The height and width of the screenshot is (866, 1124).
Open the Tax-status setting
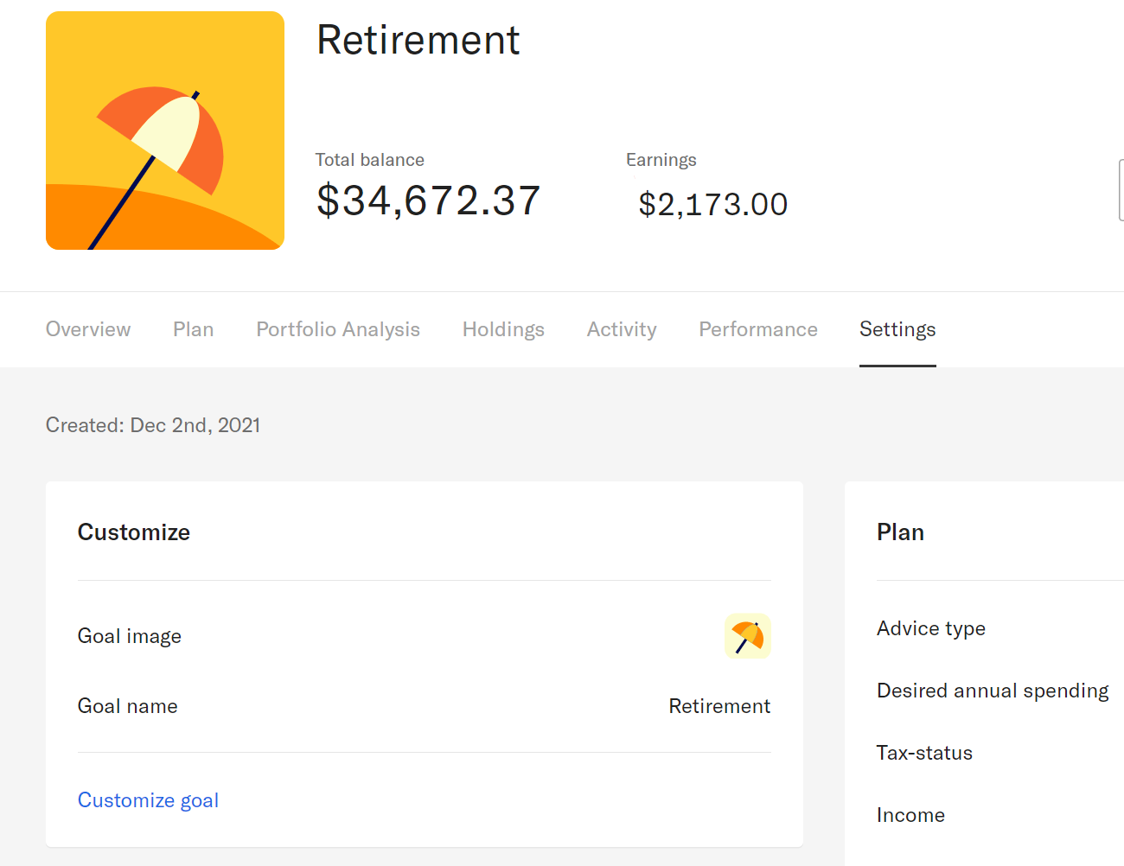[x=924, y=753]
